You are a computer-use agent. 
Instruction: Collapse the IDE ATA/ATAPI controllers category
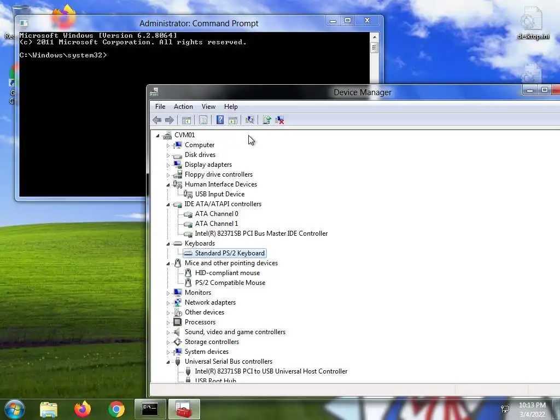[168, 205]
